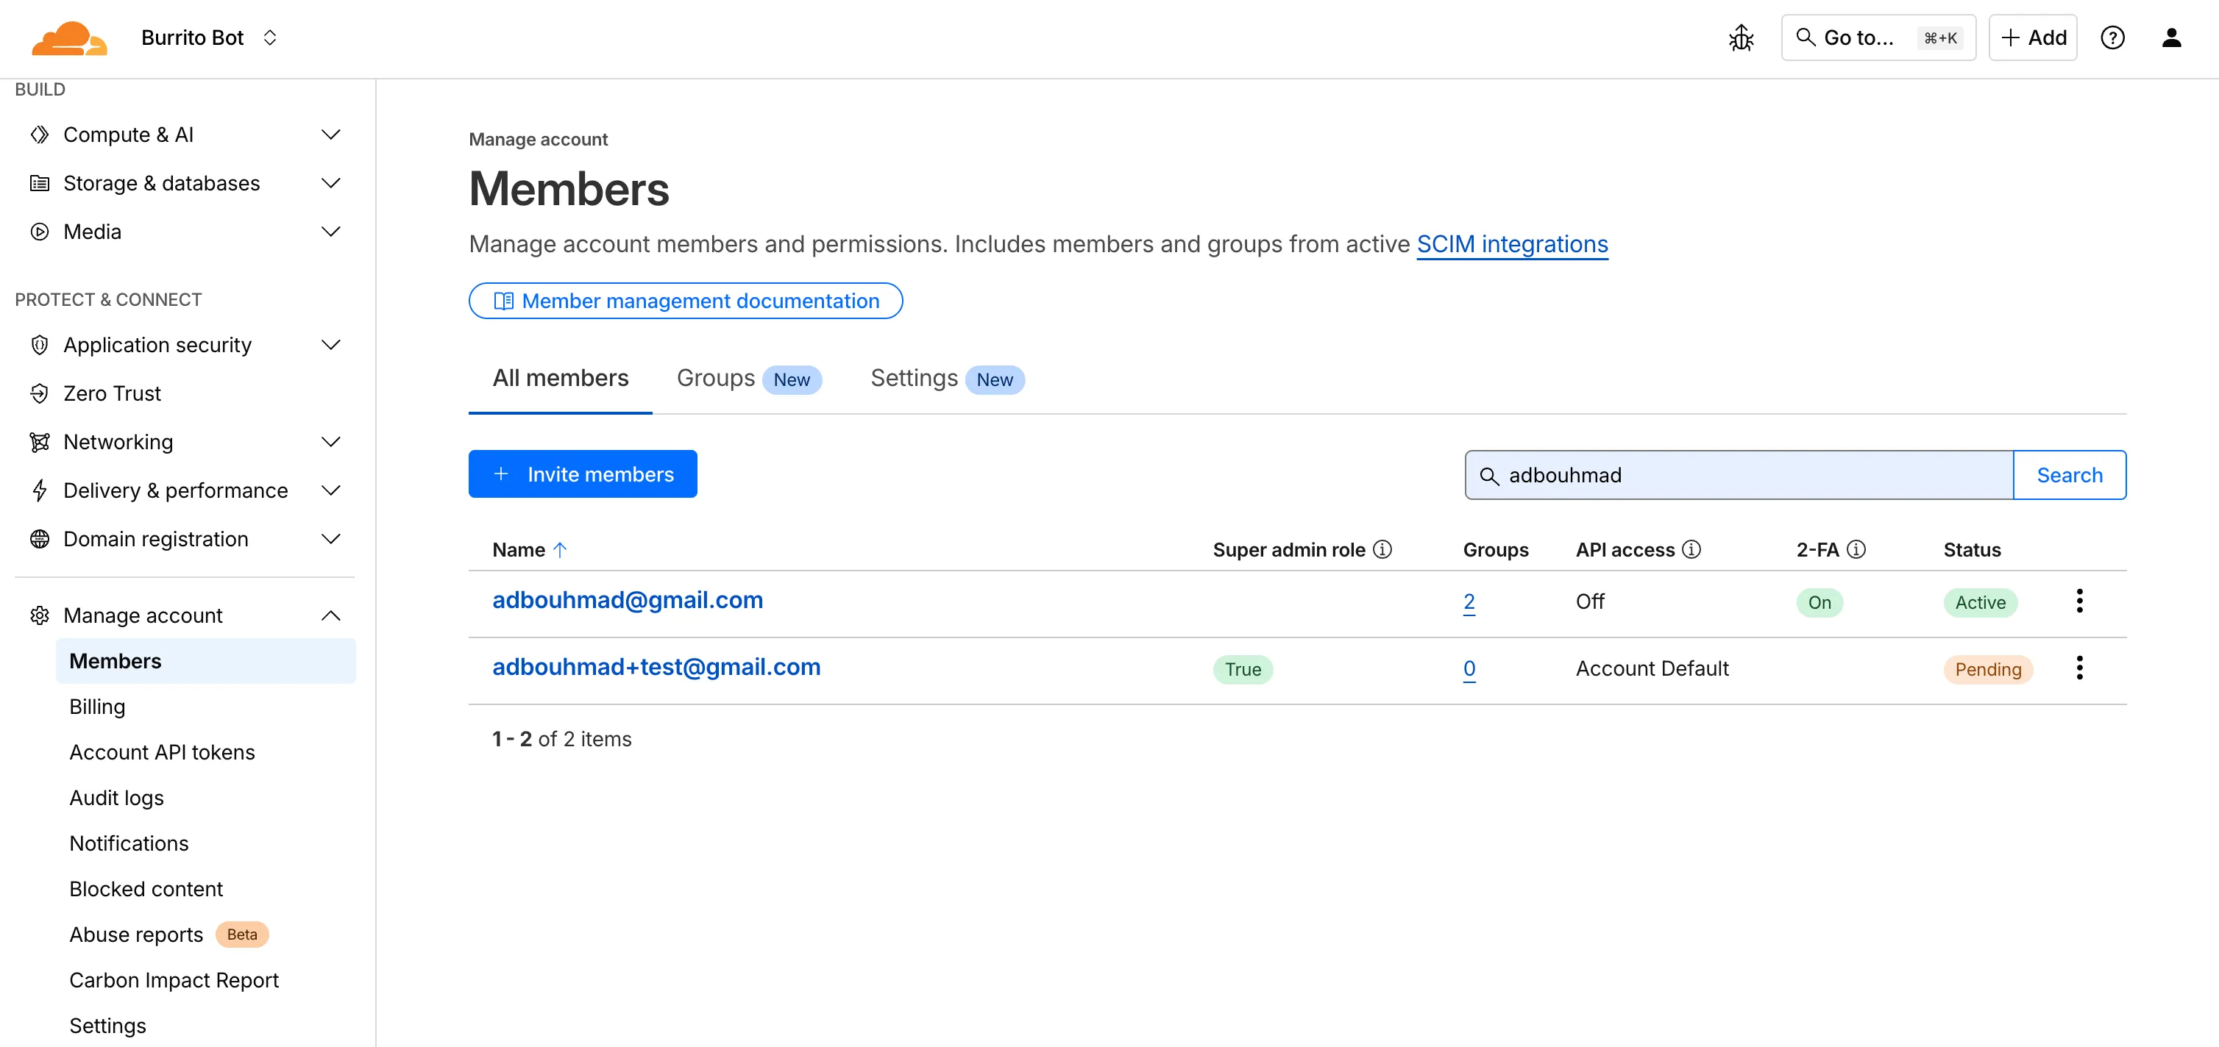The image size is (2219, 1047).
Task: Open the user profile icon
Action: click(2173, 37)
